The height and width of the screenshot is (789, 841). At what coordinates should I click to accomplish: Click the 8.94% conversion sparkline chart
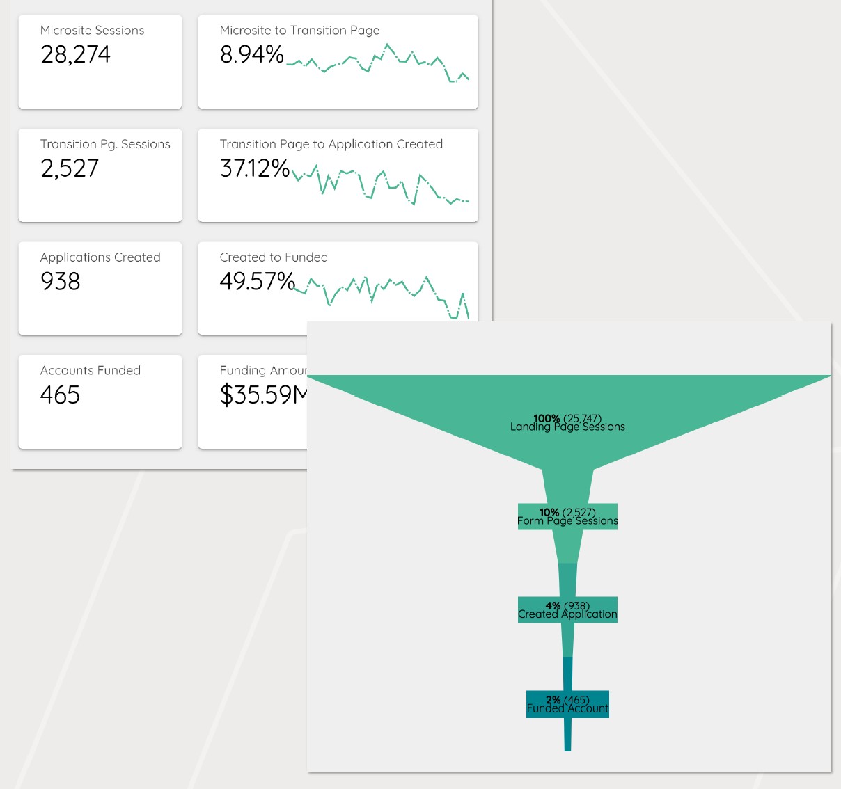(x=377, y=64)
